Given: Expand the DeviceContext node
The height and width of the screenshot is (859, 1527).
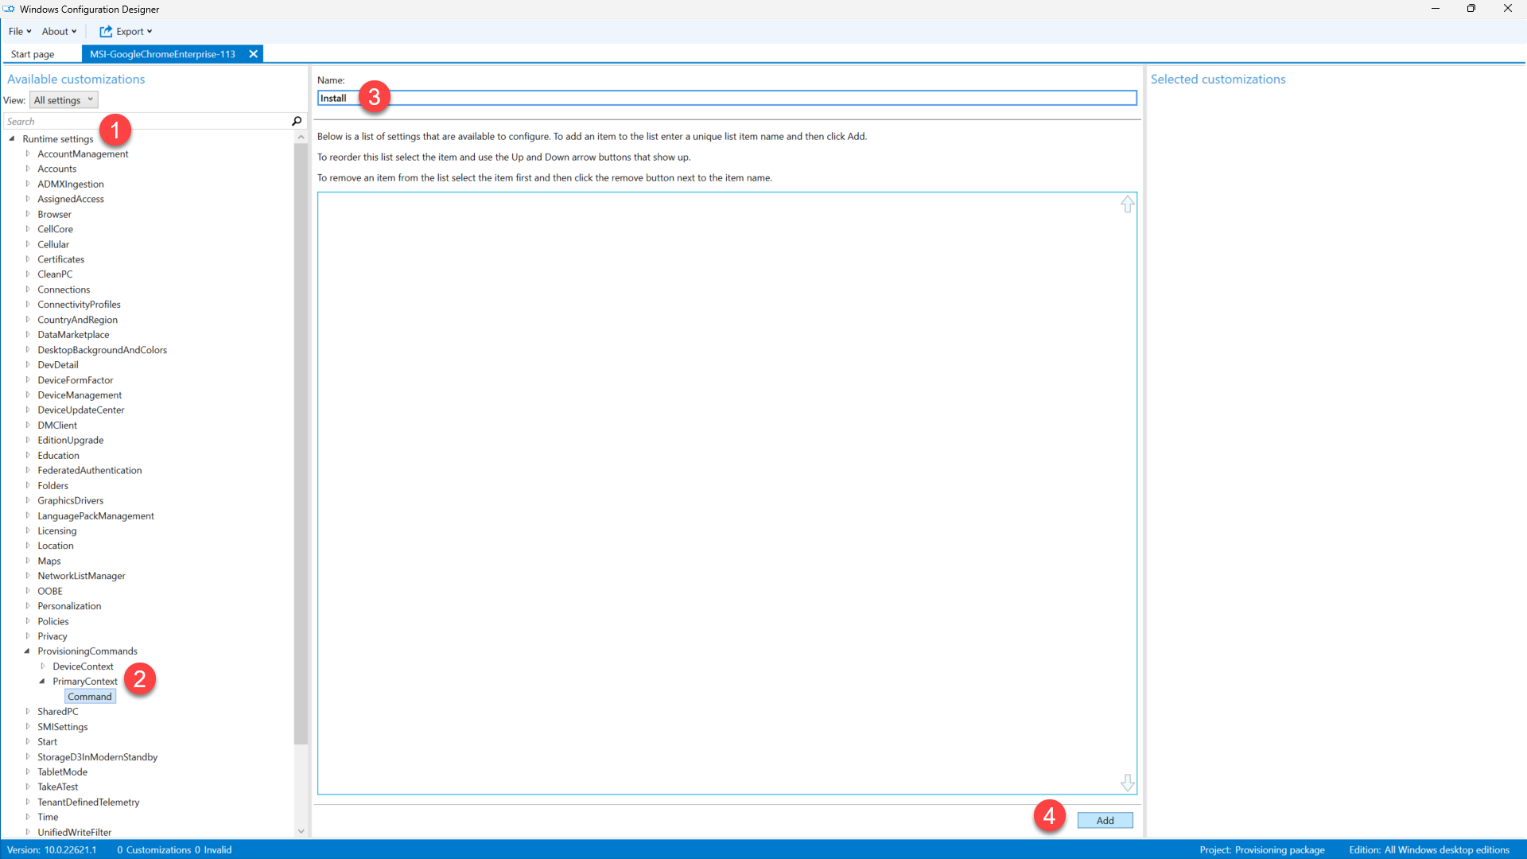Looking at the screenshot, I should point(42,667).
